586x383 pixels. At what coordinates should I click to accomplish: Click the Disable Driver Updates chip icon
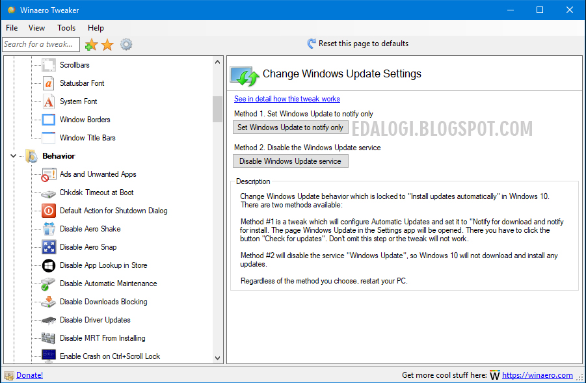coord(49,320)
